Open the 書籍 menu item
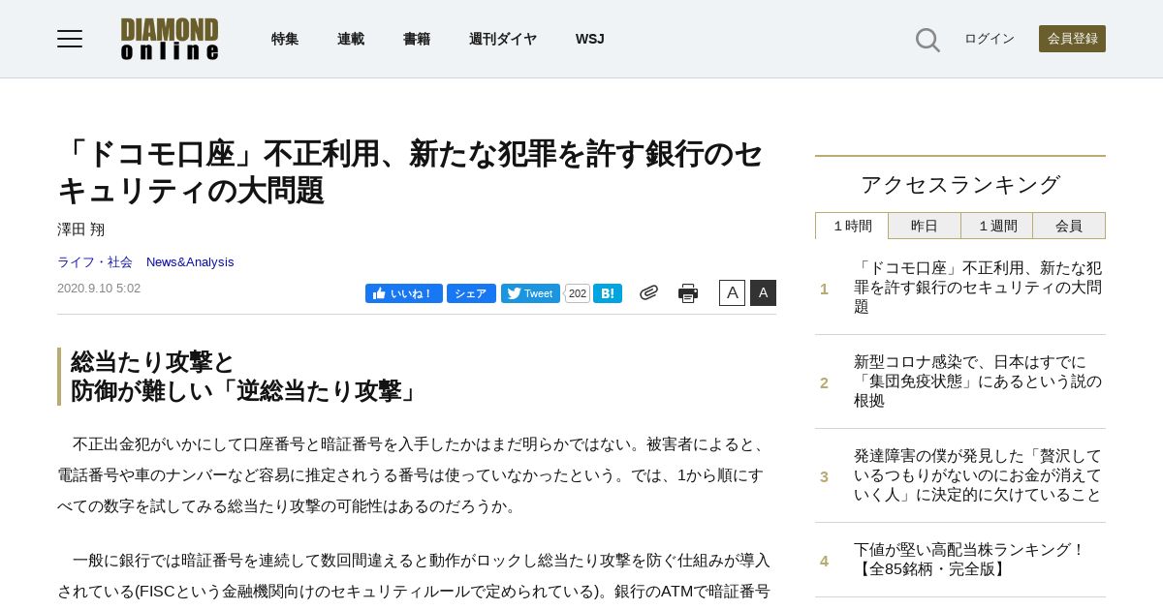This screenshot has width=1163, height=610. tap(417, 39)
